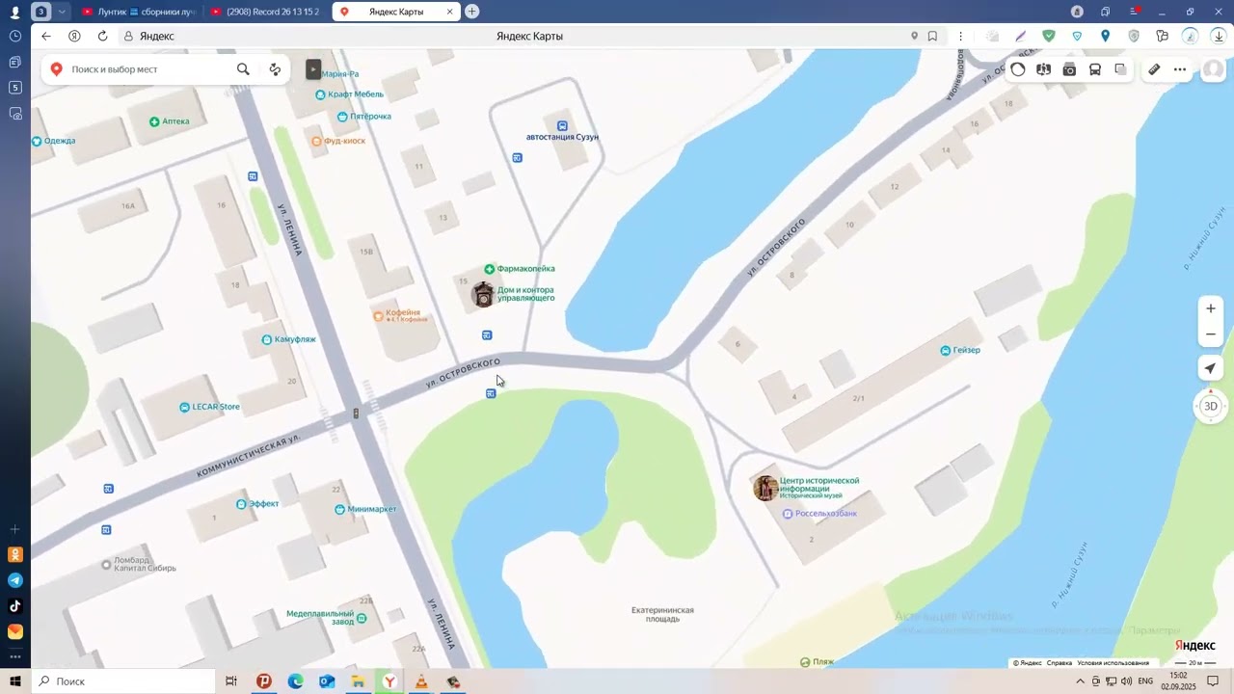Toggle the traffic layer button
This screenshot has width=1234, height=694.
click(1018, 69)
